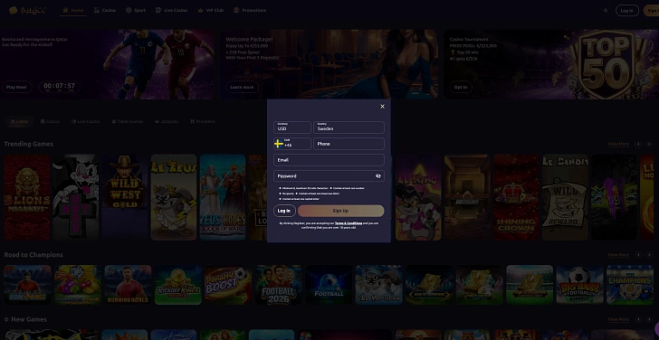Click Play Now on football banner
The image size is (659, 340).
tap(17, 87)
